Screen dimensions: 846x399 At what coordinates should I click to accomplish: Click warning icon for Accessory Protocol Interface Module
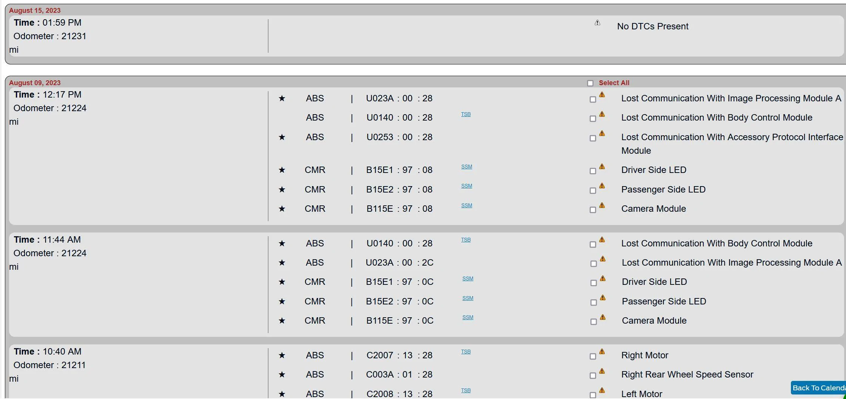(x=602, y=133)
